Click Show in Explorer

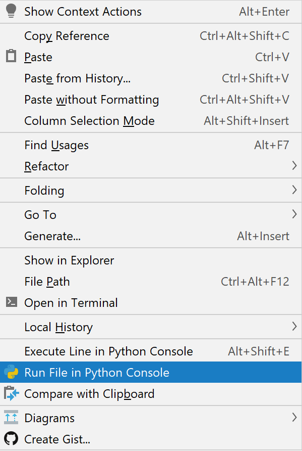point(69,260)
